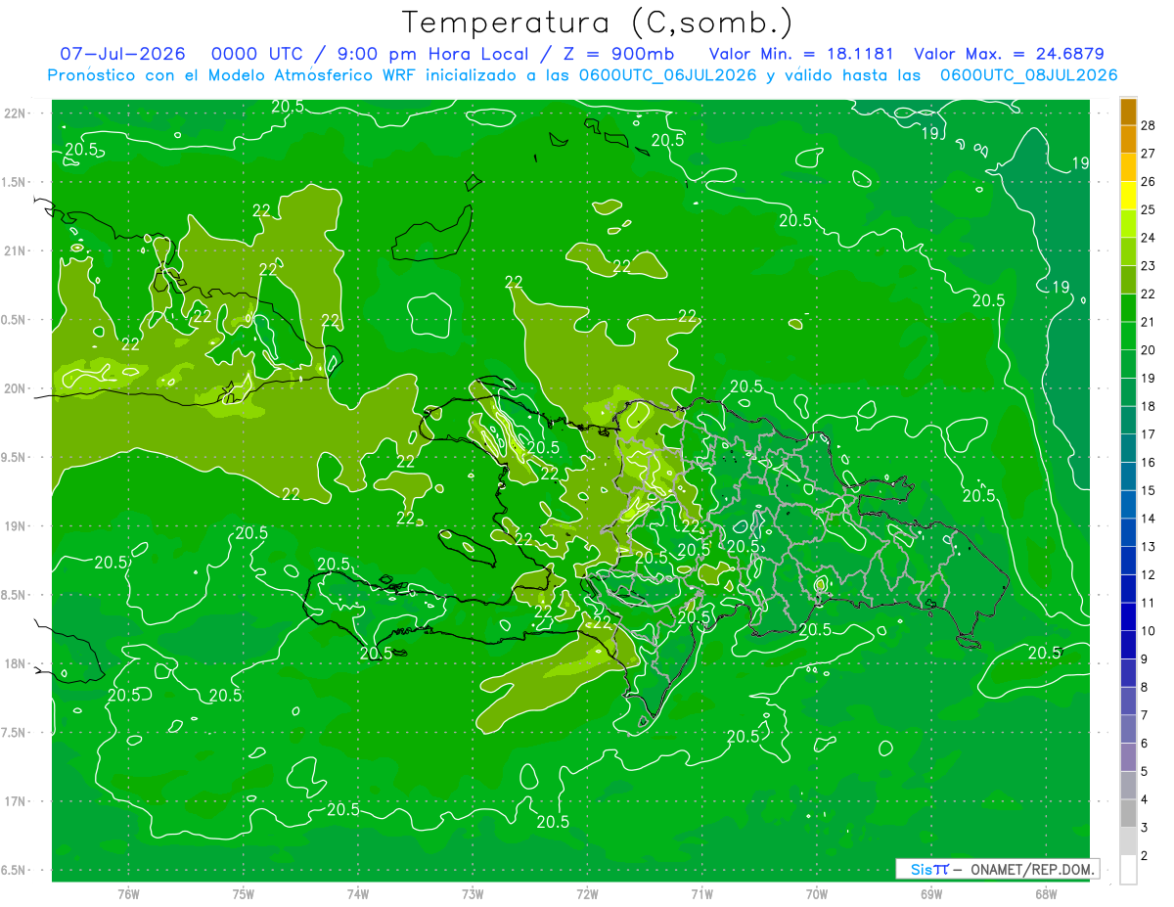Click the "69W" longitude label
Viewport: 1174px width, 907px height.
931,894
